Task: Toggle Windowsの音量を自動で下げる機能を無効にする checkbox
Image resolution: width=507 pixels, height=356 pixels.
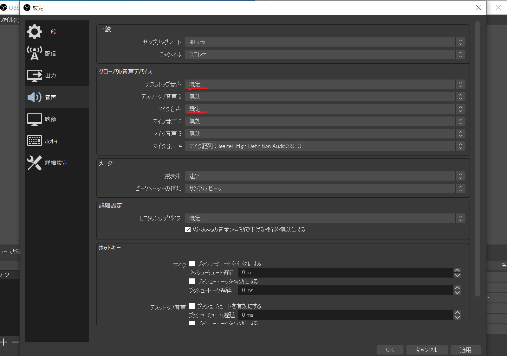Action: [188, 230]
